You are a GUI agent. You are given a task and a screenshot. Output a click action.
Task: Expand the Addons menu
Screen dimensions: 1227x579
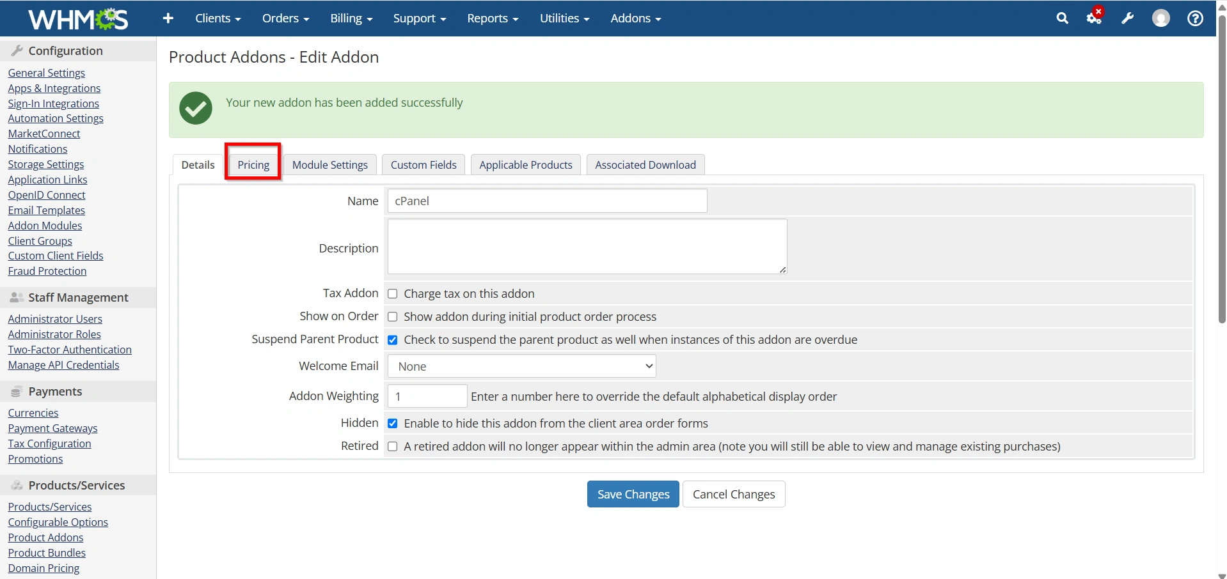[x=635, y=19]
